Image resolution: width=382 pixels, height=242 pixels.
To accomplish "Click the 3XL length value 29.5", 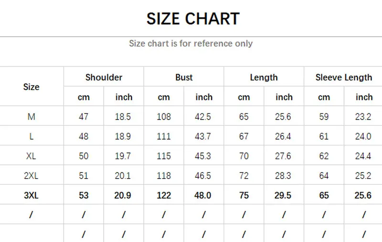I will point(283,195).
